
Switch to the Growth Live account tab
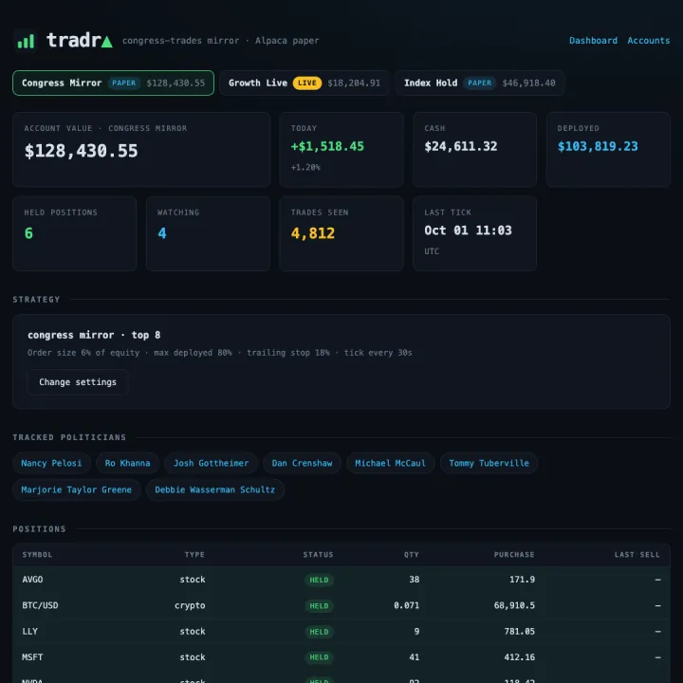[305, 83]
